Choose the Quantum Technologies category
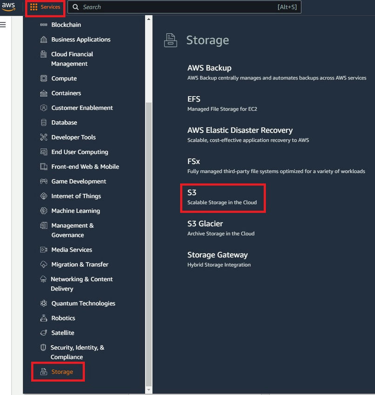Viewport: 375px width, 395px height. 83,303
